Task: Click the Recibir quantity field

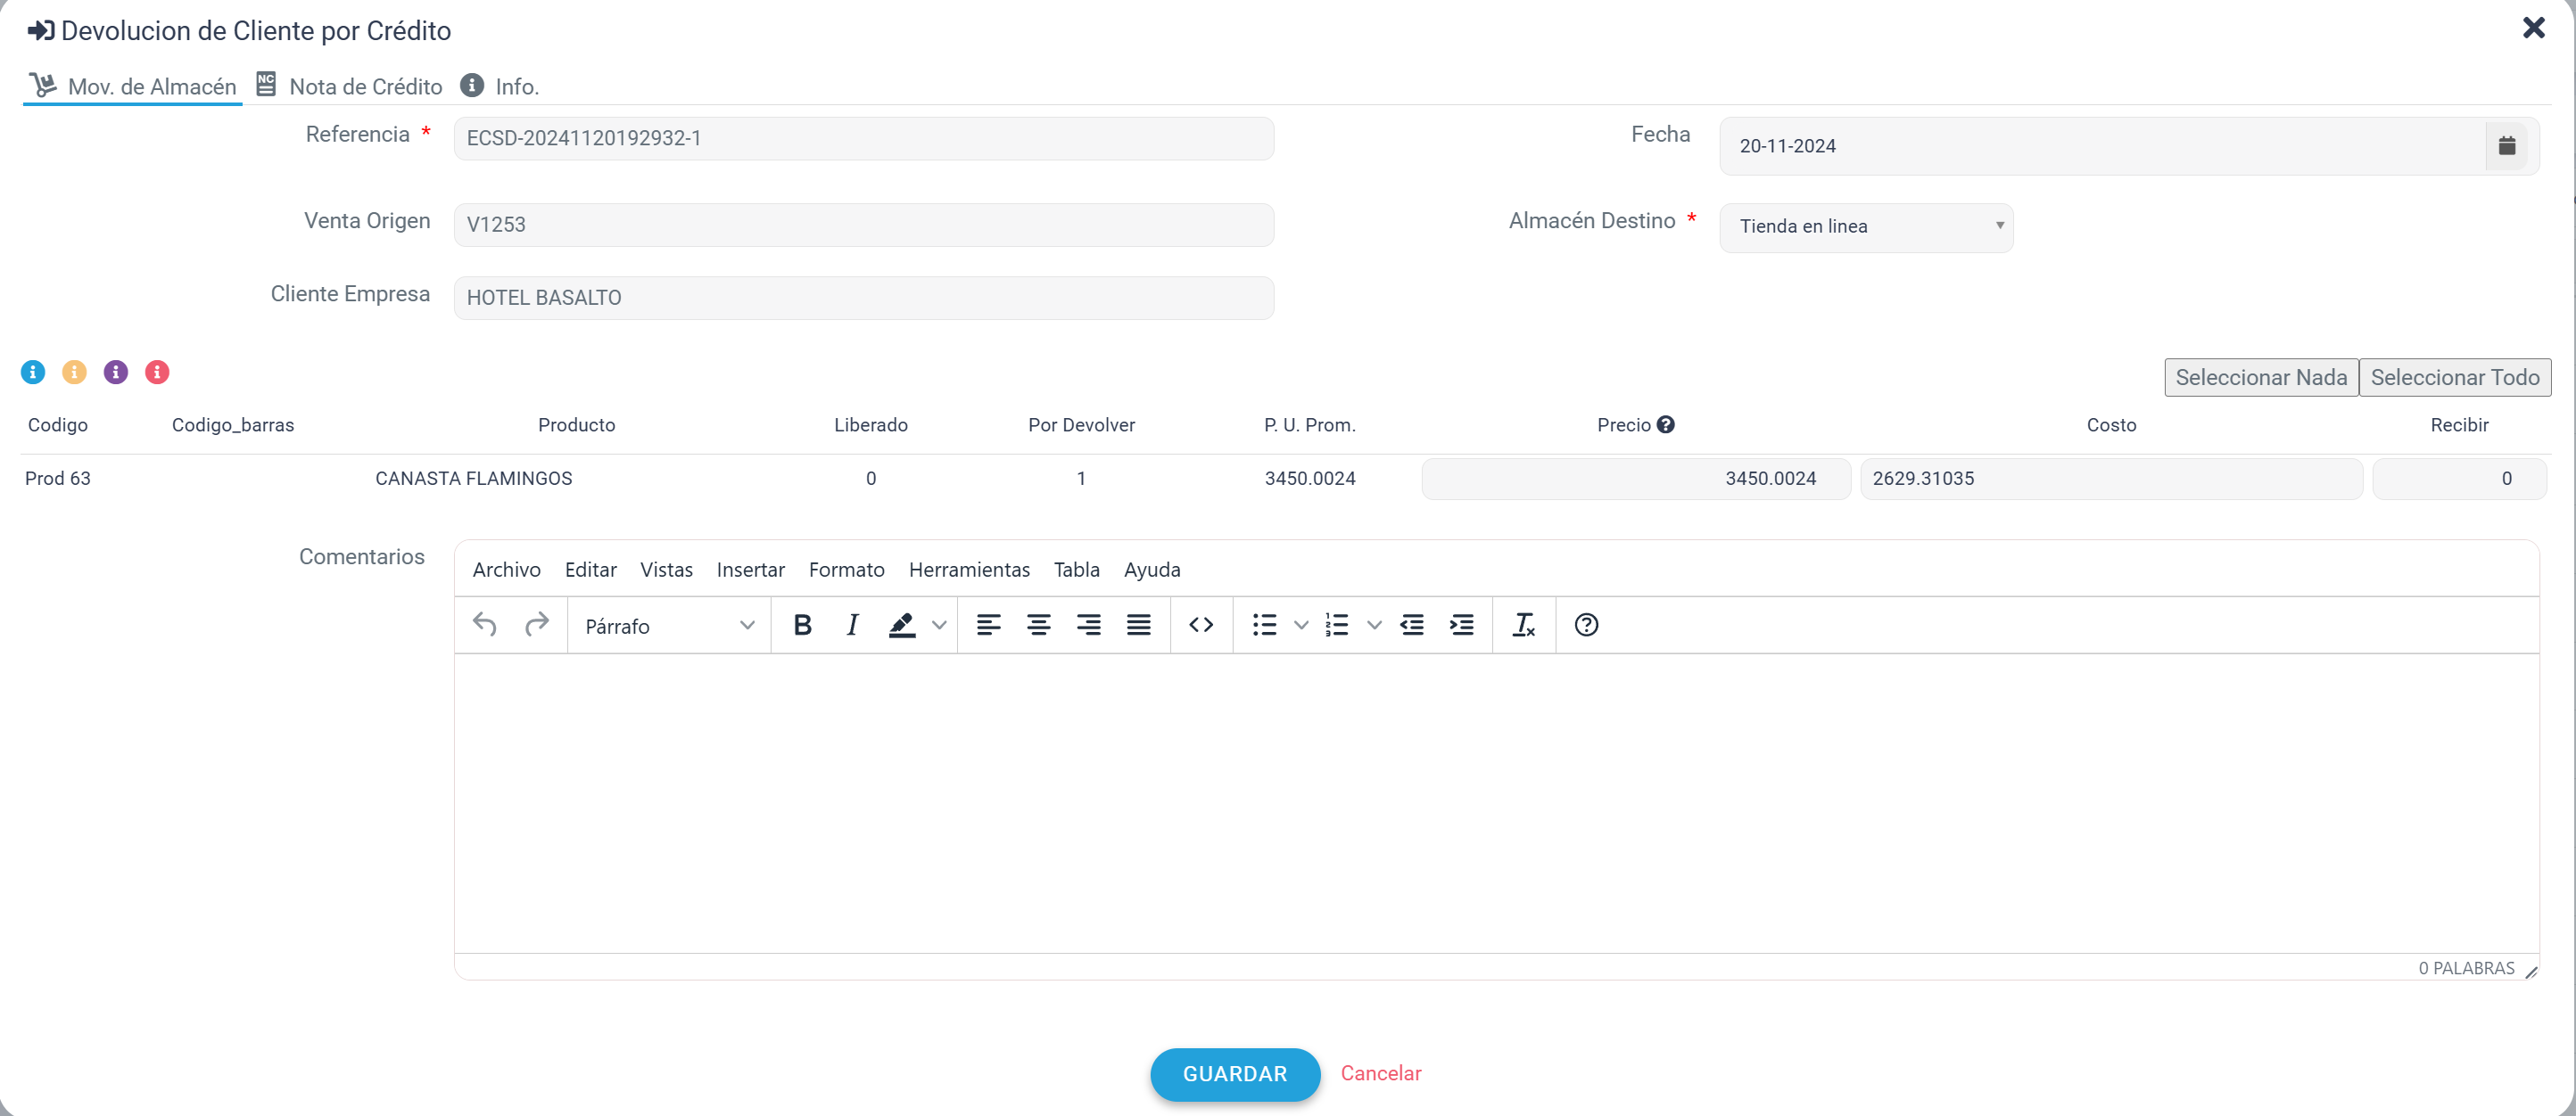Action: tap(2459, 479)
